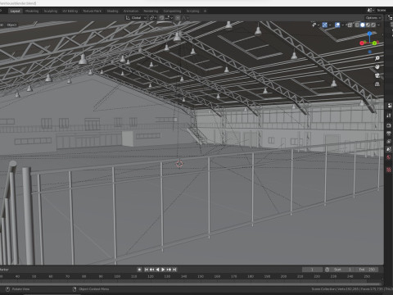The image size is (393, 295).
Task: Open the Global transform orientation dropdown
Action: click(136, 18)
